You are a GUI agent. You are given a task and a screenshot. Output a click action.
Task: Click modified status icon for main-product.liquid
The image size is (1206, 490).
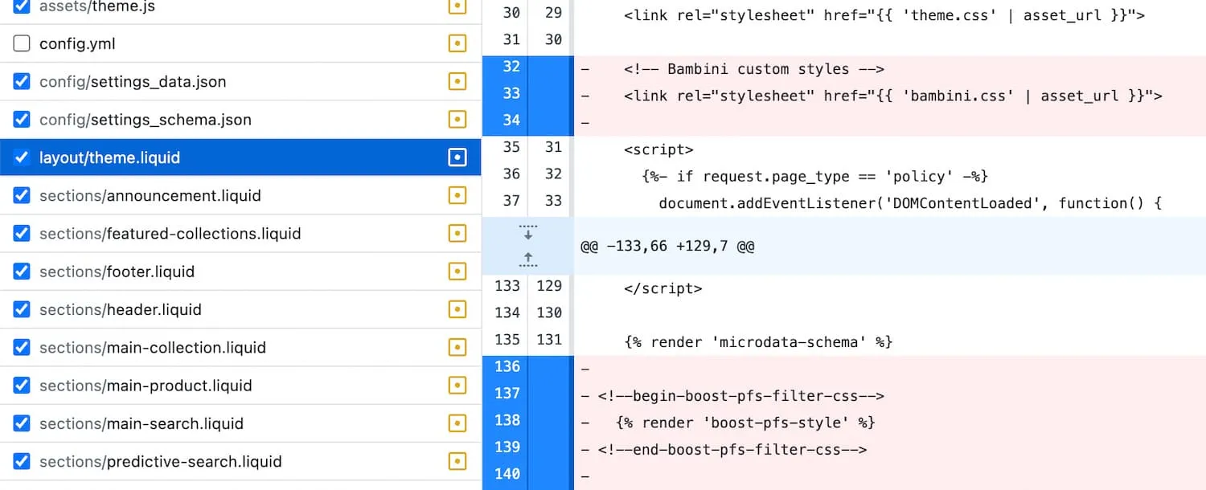[457, 386]
